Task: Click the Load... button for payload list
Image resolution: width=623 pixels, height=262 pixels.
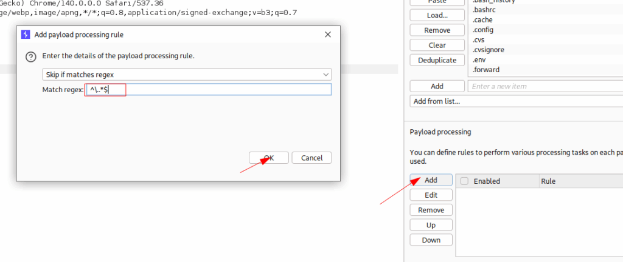Action: coord(432,15)
